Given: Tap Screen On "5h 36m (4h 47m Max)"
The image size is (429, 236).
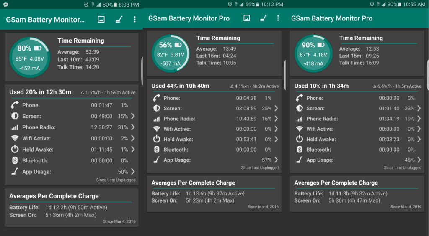Looking at the screenshot, I should (354, 200).
